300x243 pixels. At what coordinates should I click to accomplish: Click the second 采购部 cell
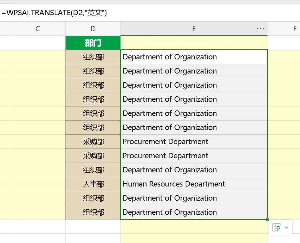pos(93,156)
